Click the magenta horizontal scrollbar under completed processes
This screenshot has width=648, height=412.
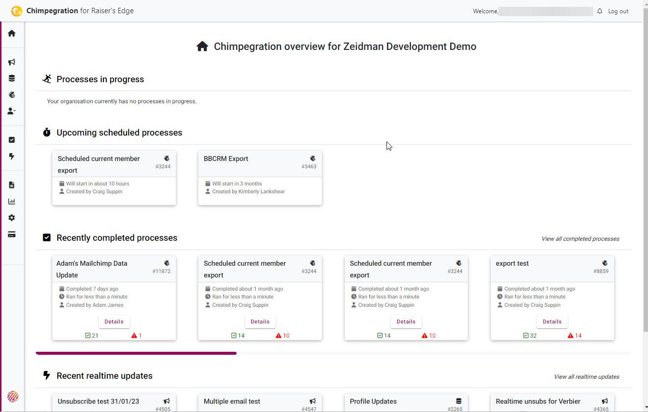136,353
